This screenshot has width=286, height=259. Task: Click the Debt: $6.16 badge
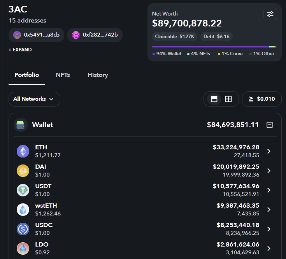pos(216,37)
